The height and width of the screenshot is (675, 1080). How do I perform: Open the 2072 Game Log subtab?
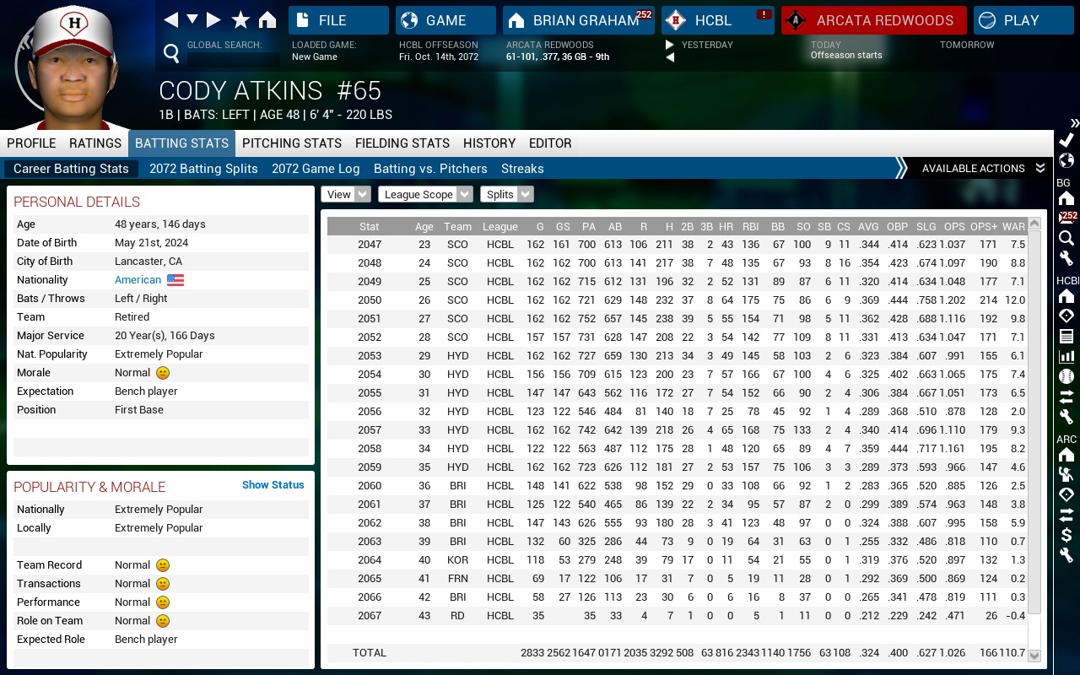(316, 169)
